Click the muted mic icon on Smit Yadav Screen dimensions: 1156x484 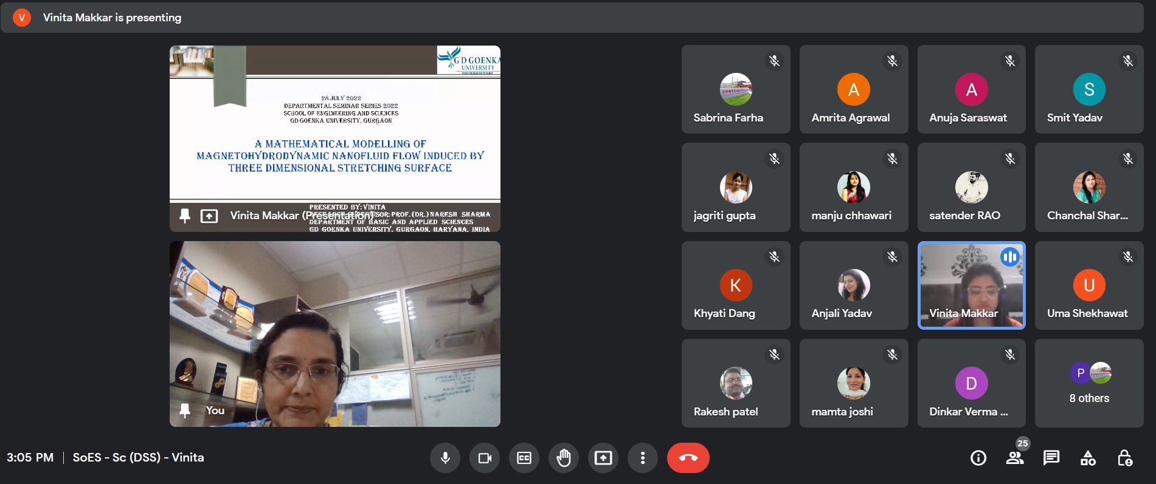click(x=1128, y=61)
